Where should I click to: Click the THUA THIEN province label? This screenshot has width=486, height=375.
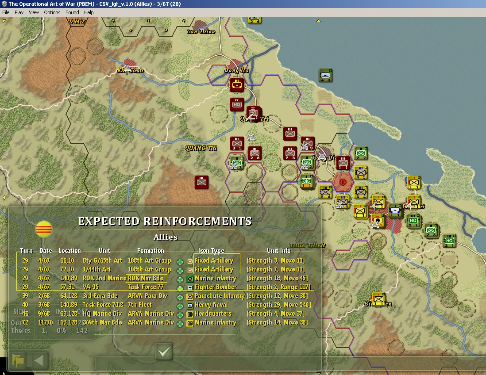click(x=308, y=245)
